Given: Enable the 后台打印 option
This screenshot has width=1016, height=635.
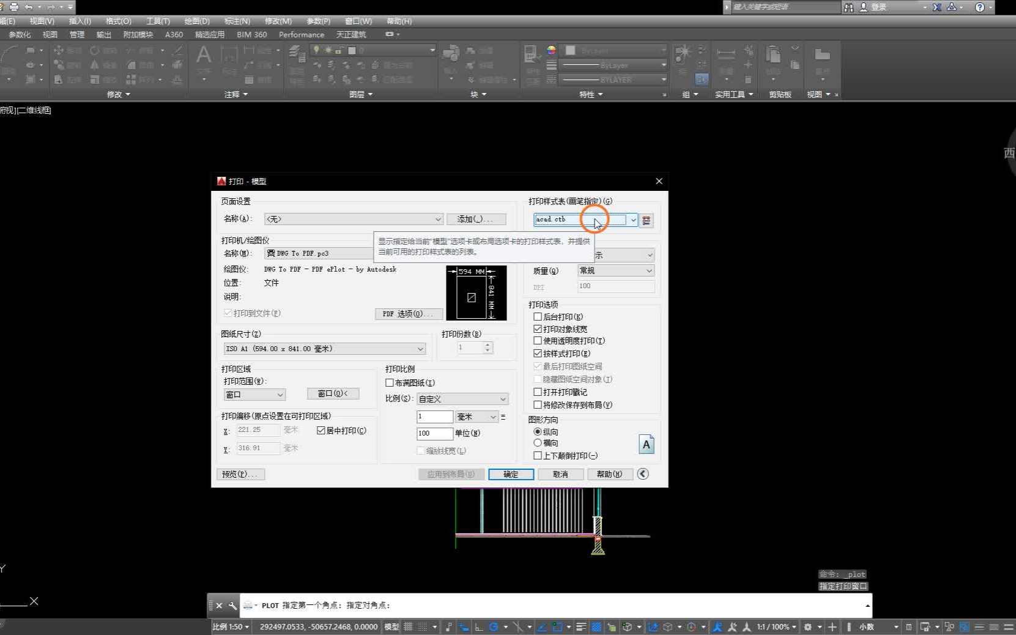Looking at the screenshot, I should click(538, 317).
